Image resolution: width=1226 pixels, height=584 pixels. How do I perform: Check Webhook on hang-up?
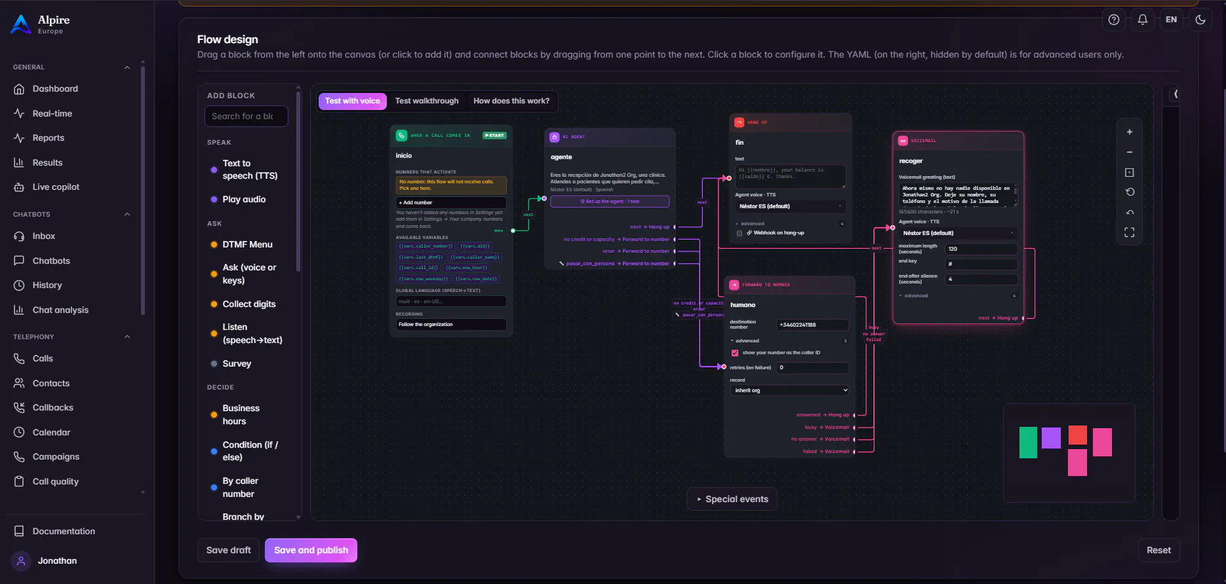[x=740, y=233]
